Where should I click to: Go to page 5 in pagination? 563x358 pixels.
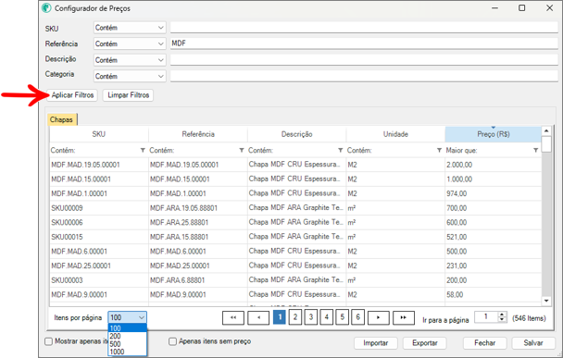[343, 317]
